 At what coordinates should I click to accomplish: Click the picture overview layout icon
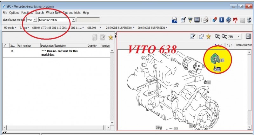248,36
